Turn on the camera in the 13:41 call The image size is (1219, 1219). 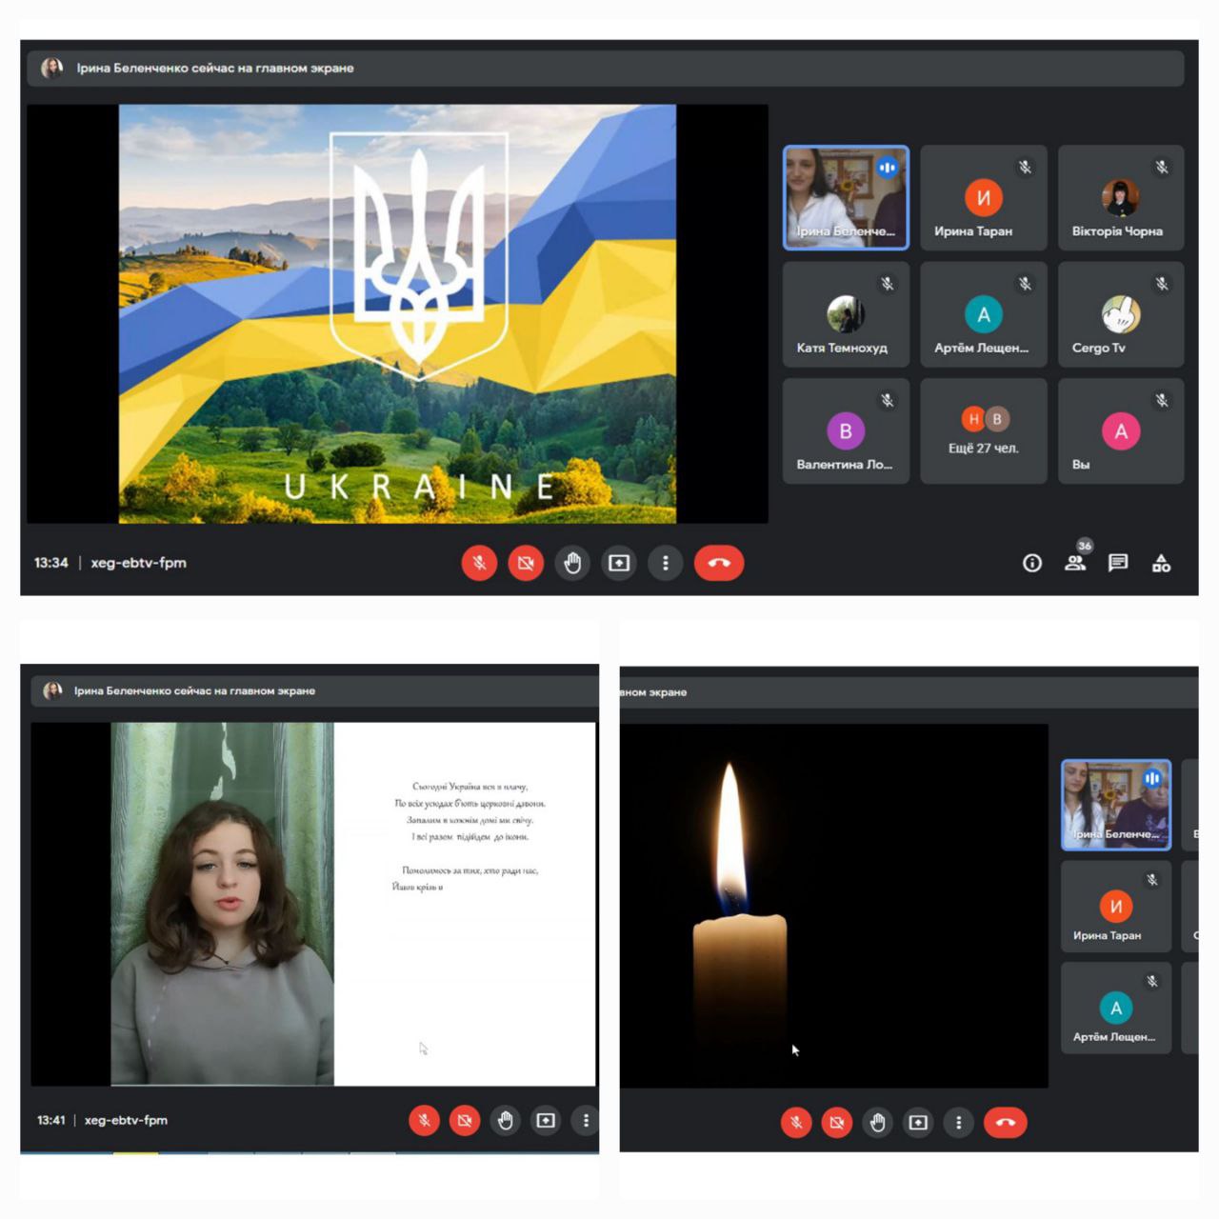point(465,1121)
